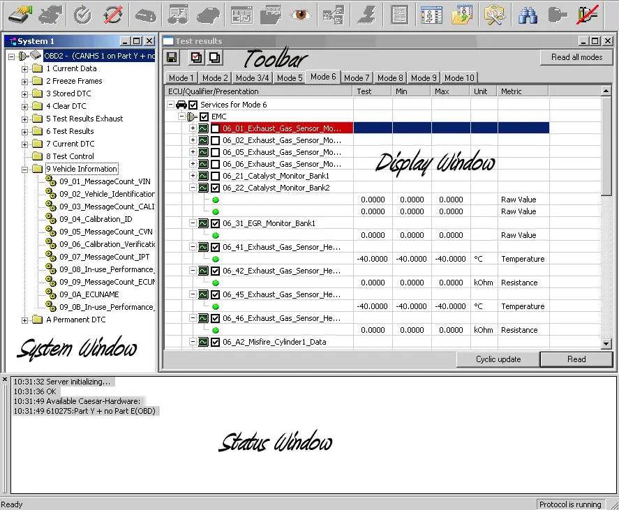
Task: Collapse the 06_31_EGR_Monitor_Bank1 entry
Action: (194, 223)
